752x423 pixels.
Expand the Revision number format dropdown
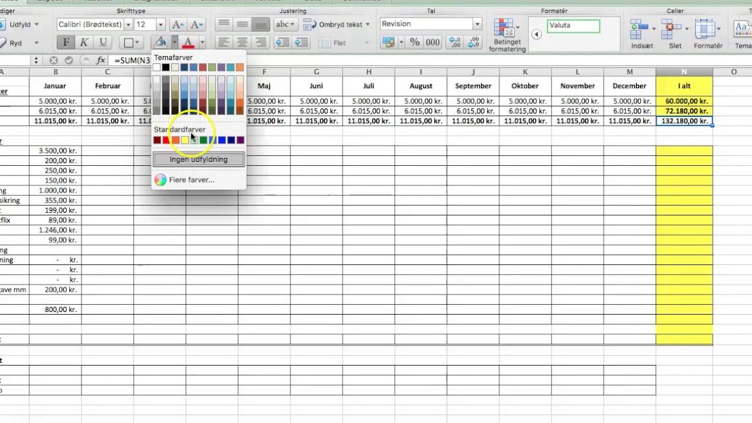[477, 24]
